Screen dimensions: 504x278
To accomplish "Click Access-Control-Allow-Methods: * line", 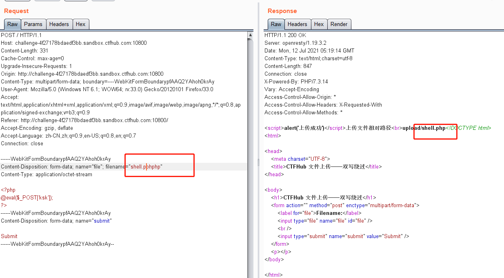I will tap(304, 112).
